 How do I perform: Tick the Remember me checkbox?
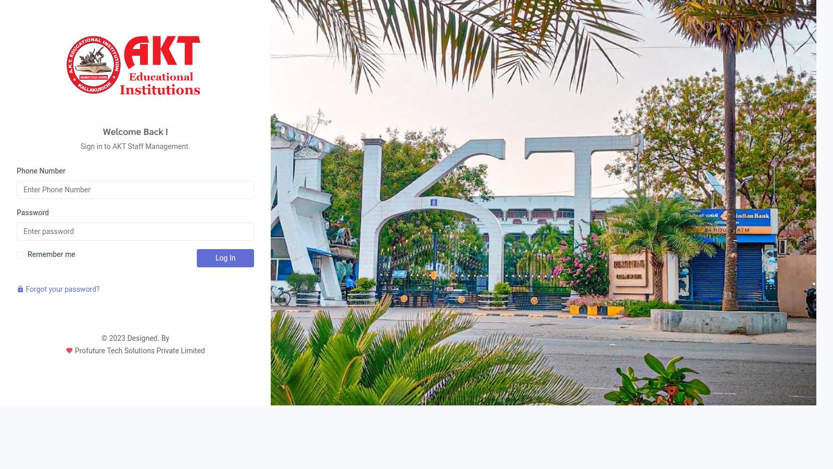click(20, 255)
